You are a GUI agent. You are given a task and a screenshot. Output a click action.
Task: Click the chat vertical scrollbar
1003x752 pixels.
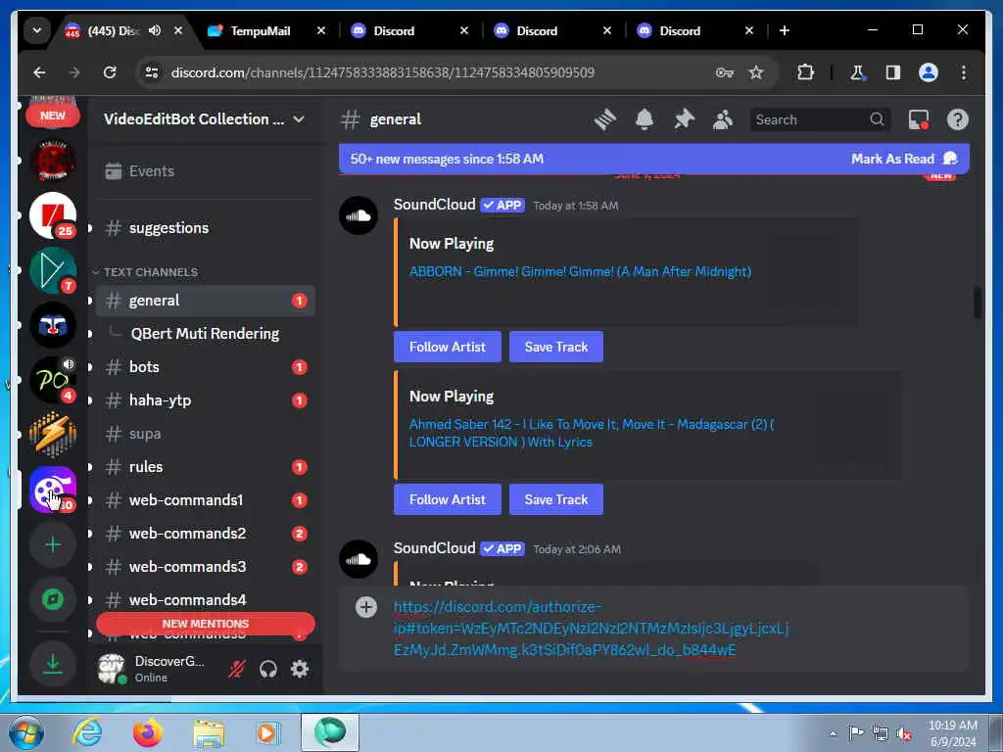(977, 304)
